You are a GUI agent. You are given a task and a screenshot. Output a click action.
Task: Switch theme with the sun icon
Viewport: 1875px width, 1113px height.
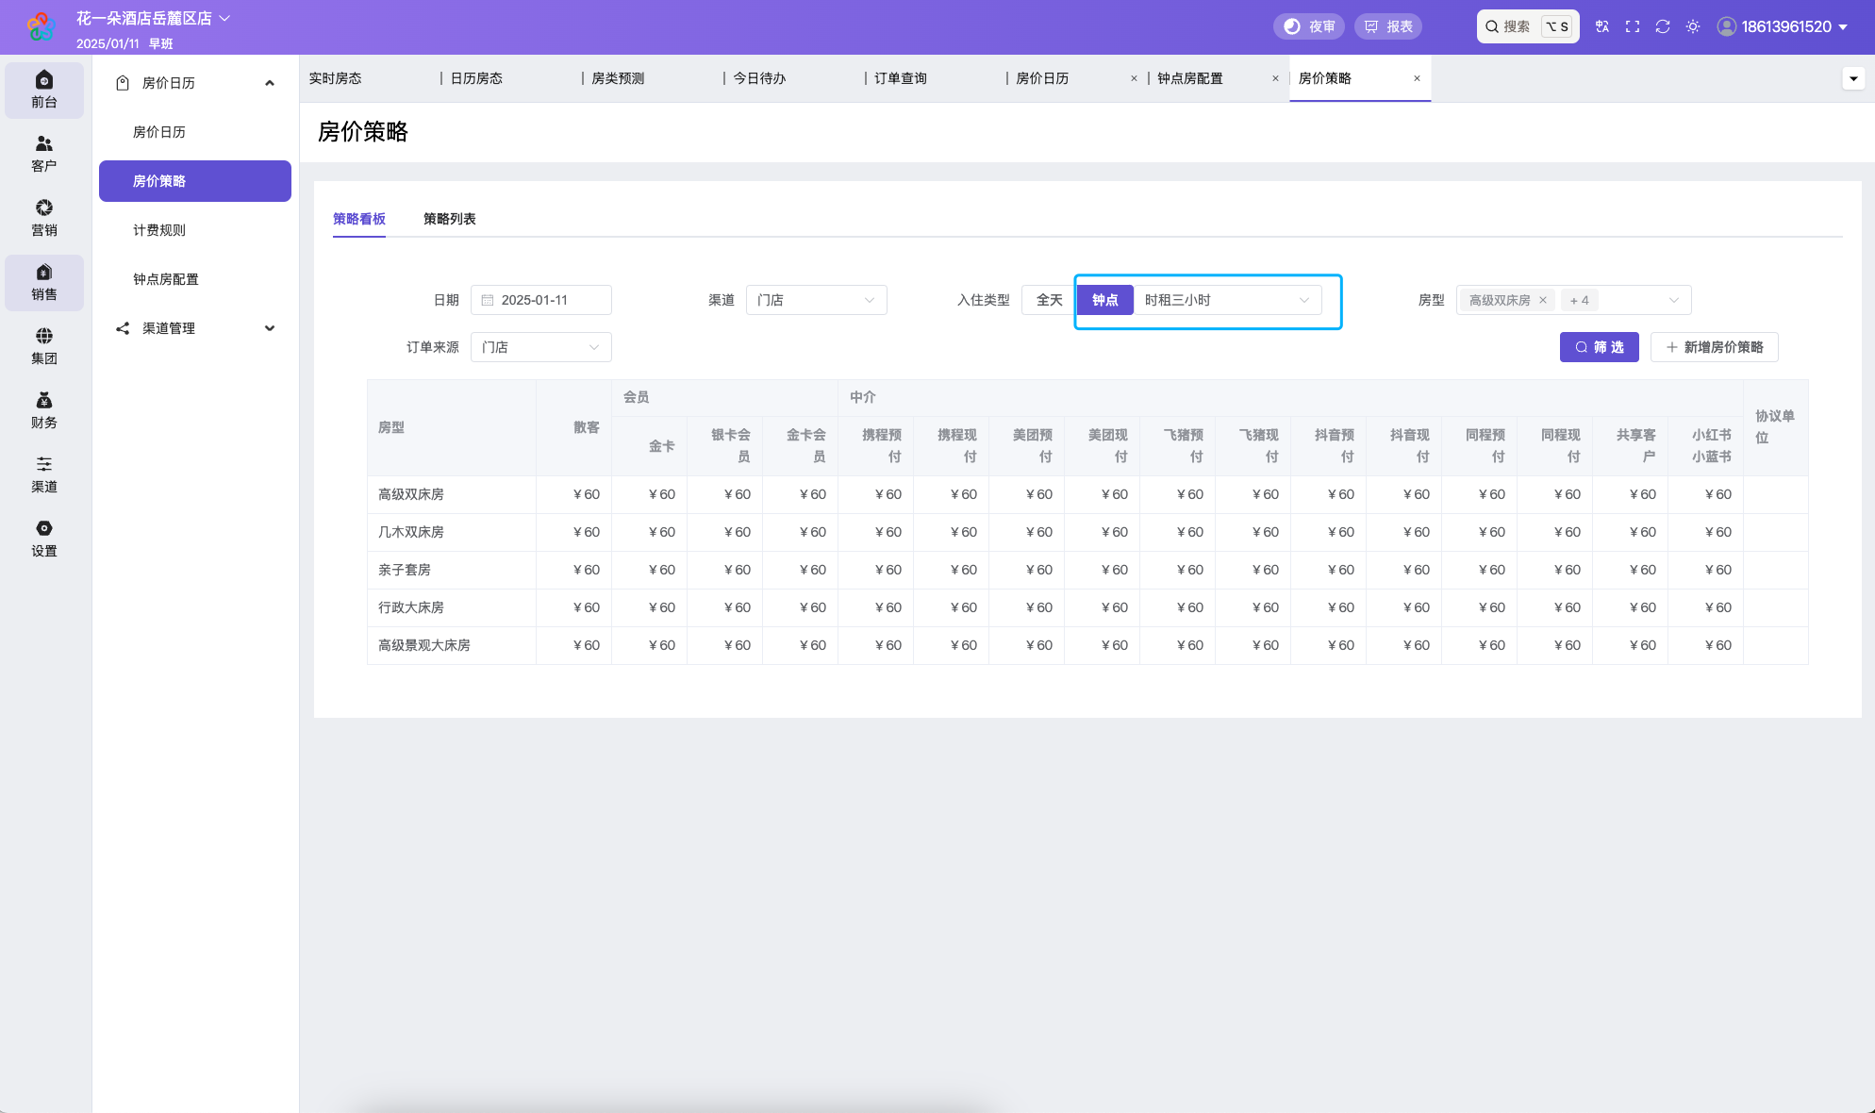coord(1693,26)
